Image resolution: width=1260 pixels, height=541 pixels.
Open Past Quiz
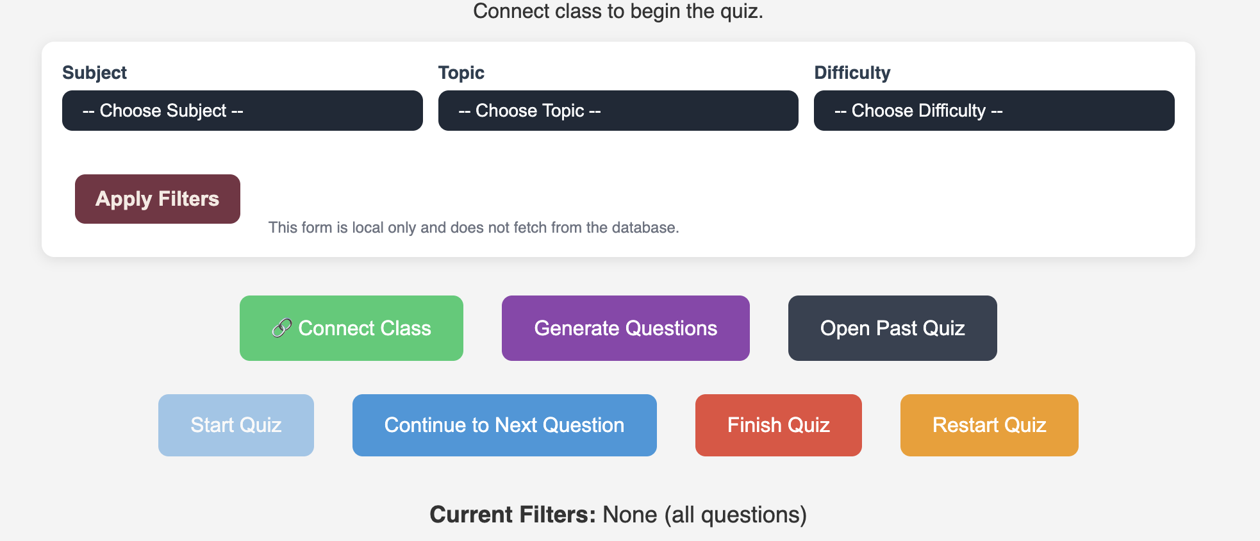click(892, 328)
